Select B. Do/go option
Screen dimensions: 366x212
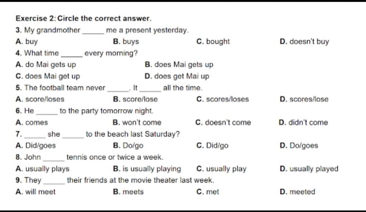tap(128, 146)
